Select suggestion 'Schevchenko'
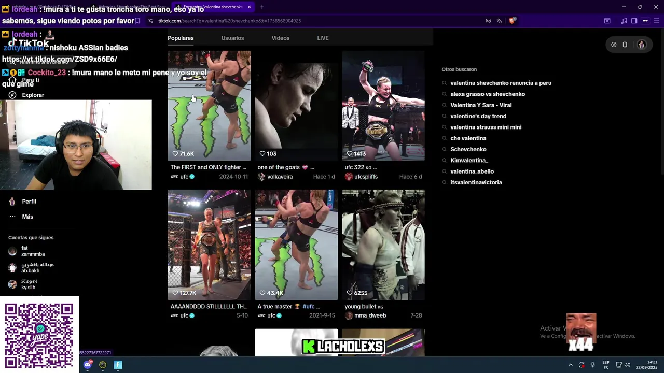The height and width of the screenshot is (373, 664). (468, 149)
